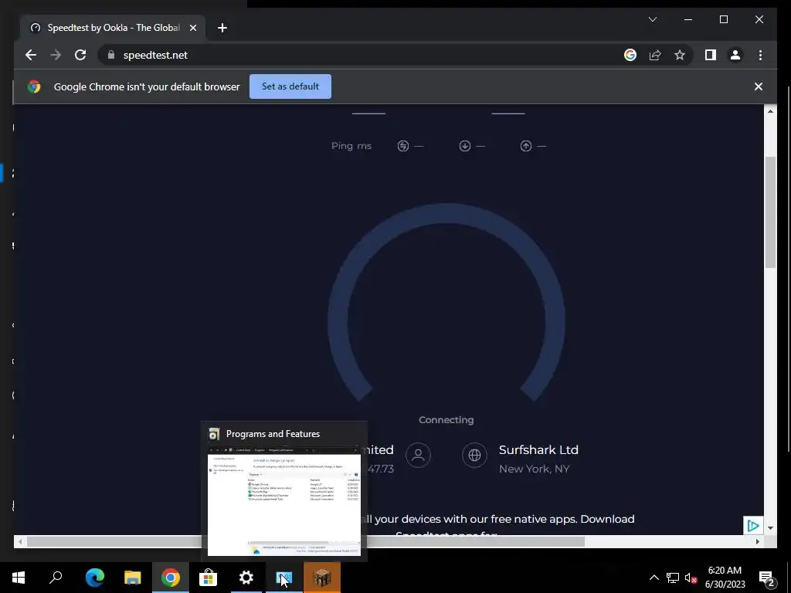Open Chrome three-dot menu
Screen dimensions: 791x593
[x=760, y=55]
